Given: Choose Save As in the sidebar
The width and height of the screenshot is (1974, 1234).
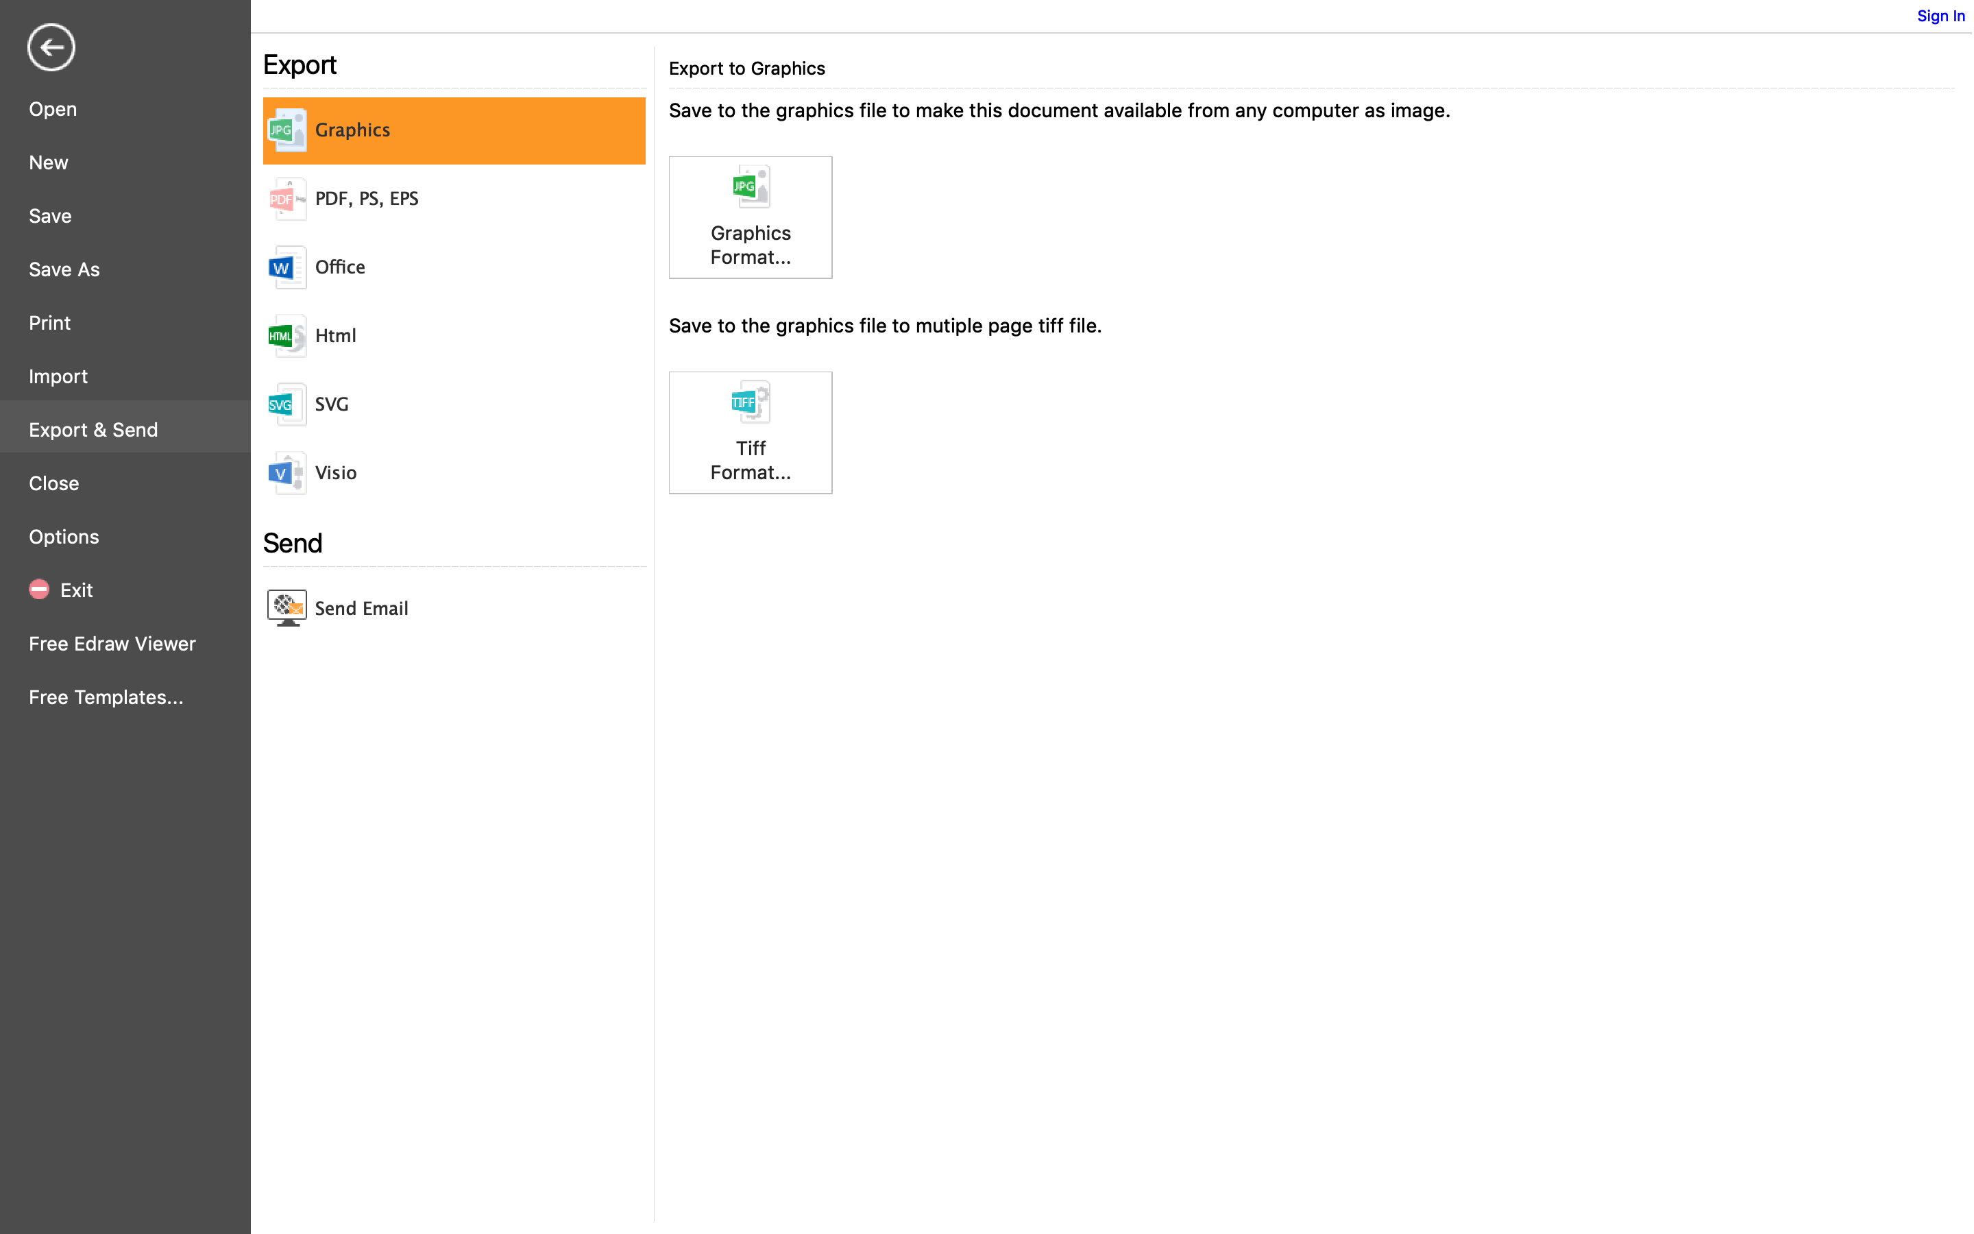Looking at the screenshot, I should [125, 269].
